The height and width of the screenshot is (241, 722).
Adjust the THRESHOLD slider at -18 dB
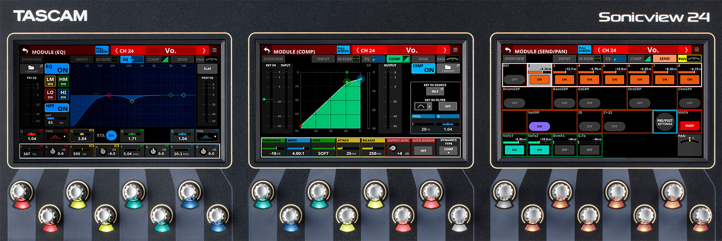click(x=273, y=148)
